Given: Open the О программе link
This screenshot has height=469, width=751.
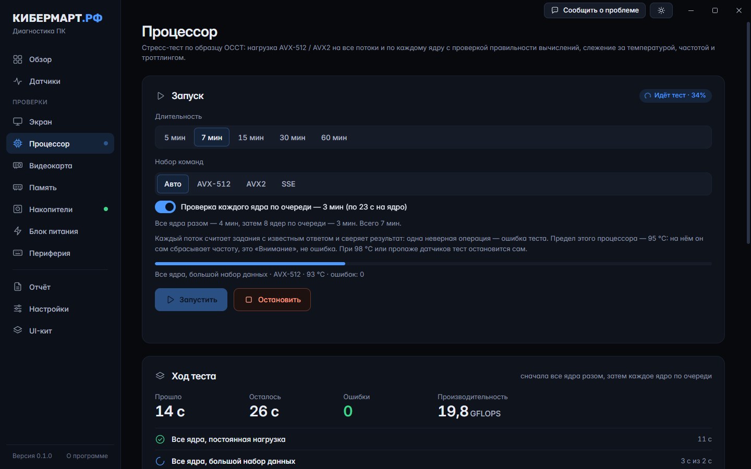Looking at the screenshot, I should point(87,456).
